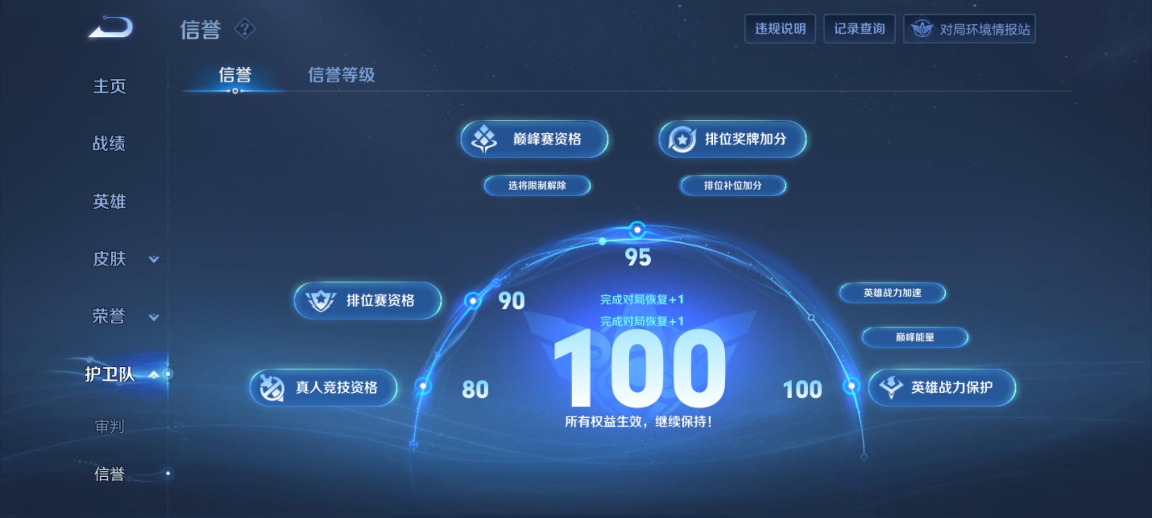
Task: Select the 选将限制解除 pill
Action: (x=537, y=186)
